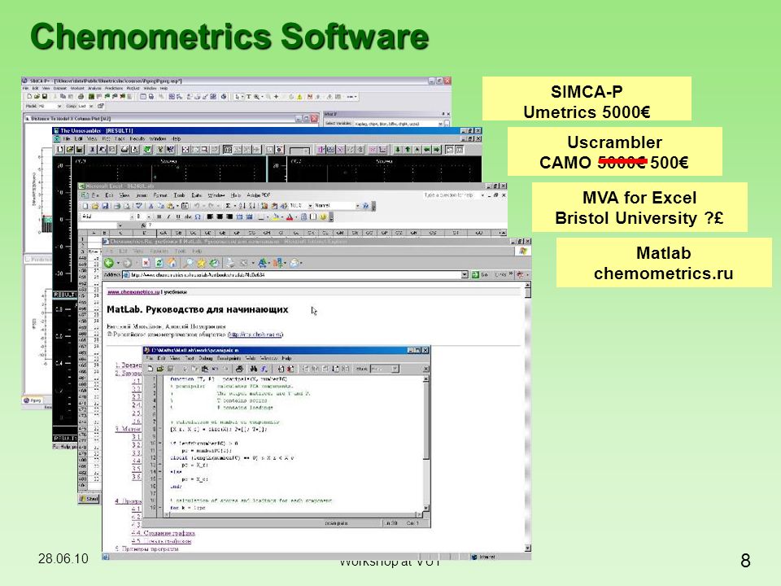
Task: Go to Home page icon in Internet Explorer
Action: (172, 263)
